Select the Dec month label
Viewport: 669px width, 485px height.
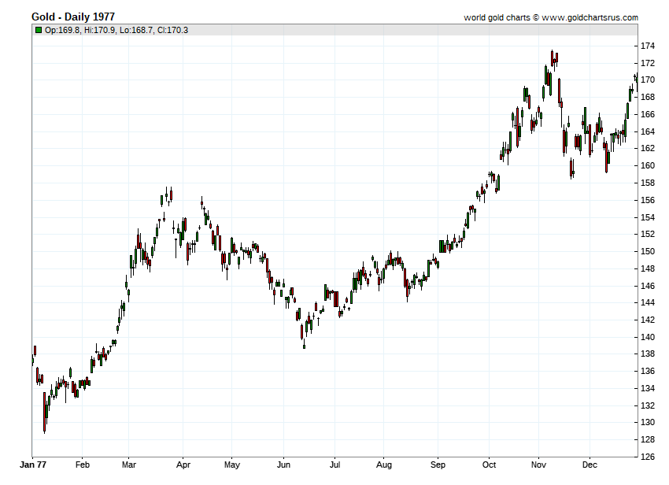590,465
